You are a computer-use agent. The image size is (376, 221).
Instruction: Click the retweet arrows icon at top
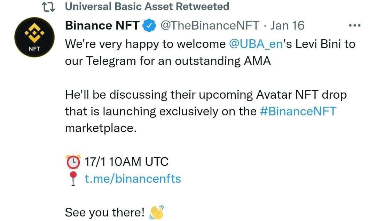[48, 7]
